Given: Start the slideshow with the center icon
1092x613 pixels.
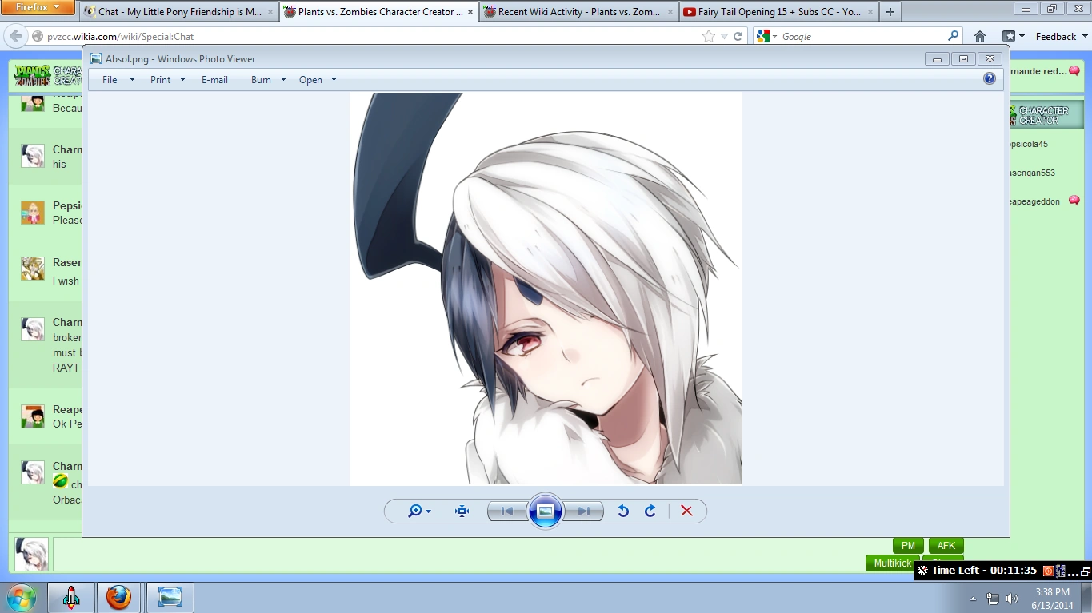Looking at the screenshot, I should pyautogui.click(x=546, y=511).
